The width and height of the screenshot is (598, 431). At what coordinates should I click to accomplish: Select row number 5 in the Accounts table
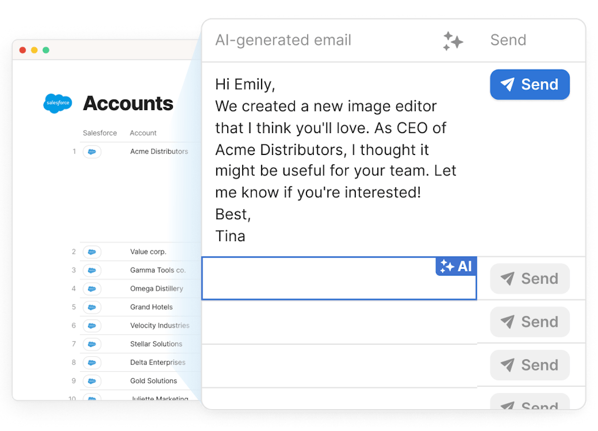click(74, 307)
